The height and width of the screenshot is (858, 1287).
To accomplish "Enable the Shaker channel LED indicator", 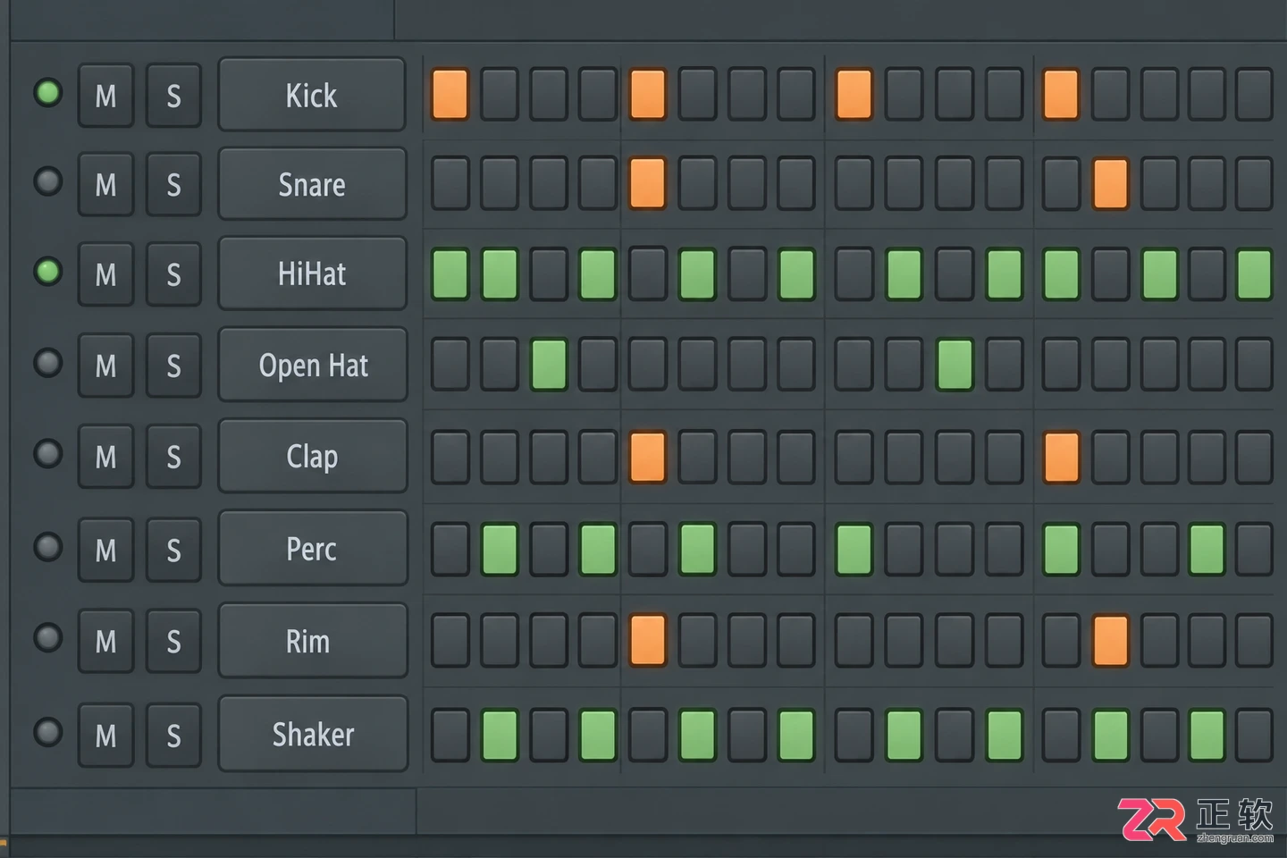I will point(47,732).
